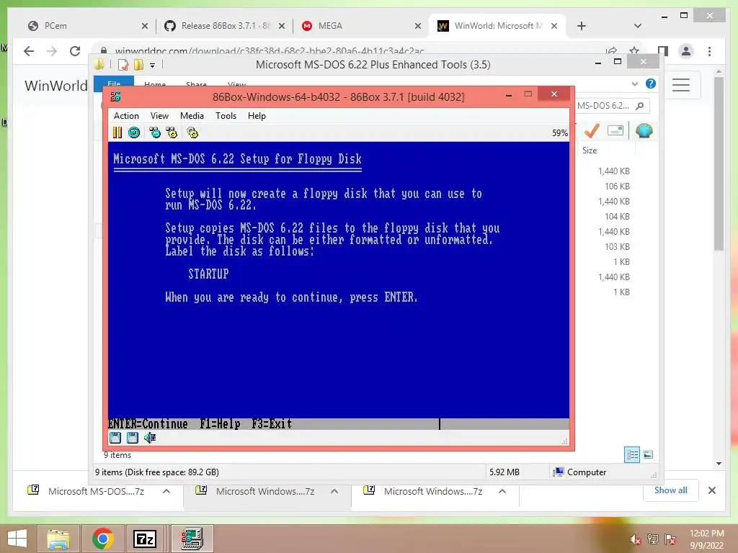Click second floppy drive icon in 86Box status bar
This screenshot has width=738, height=553.
click(x=133, y=438)
